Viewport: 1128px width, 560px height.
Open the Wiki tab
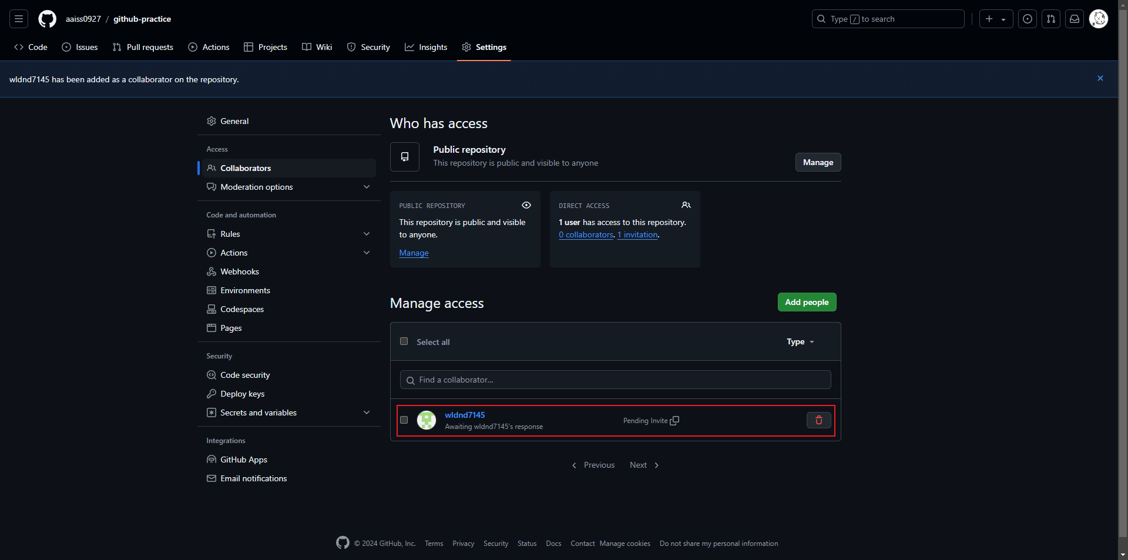pos(317,47)
